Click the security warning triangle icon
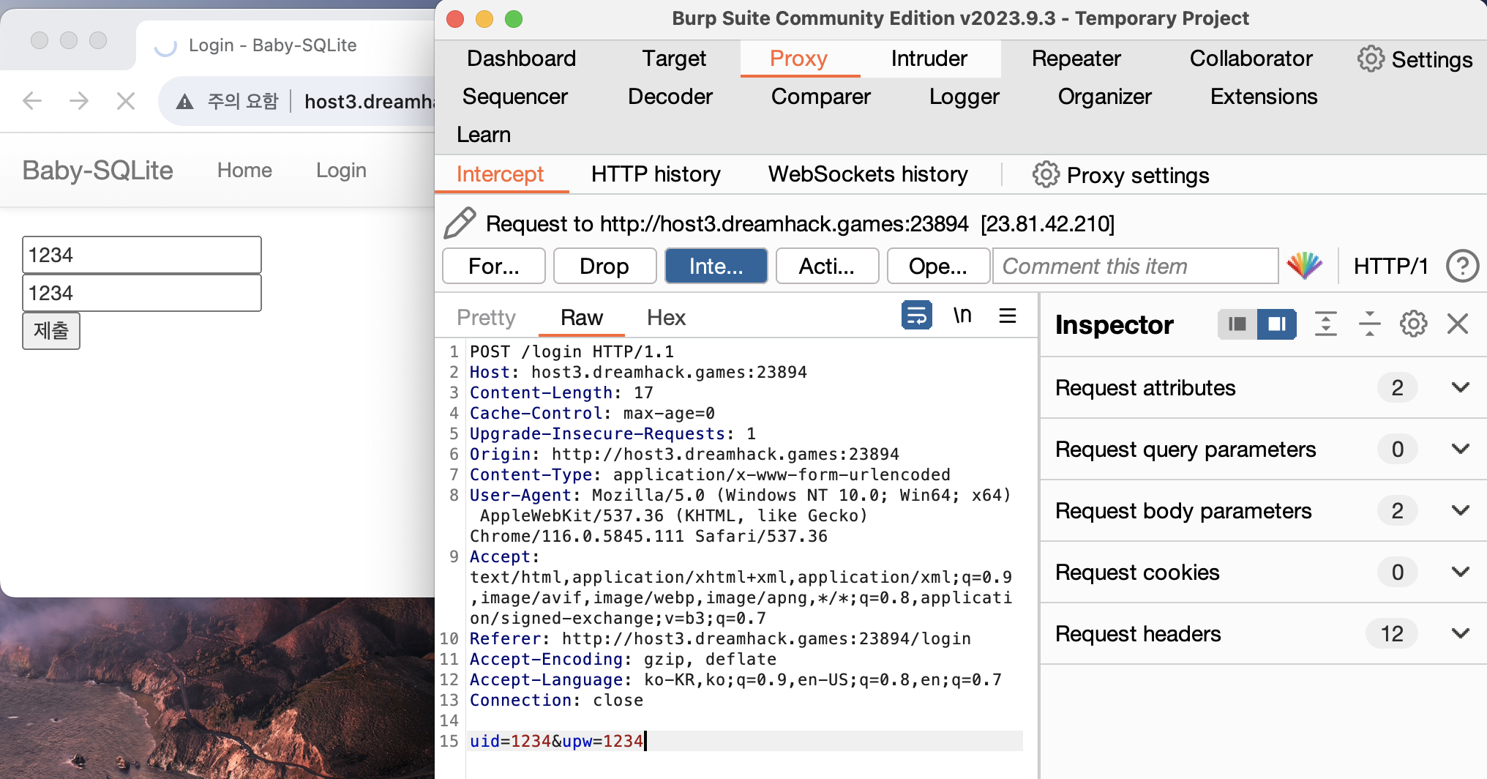Viewport: 1487px width, 779px height. point(185,101)
